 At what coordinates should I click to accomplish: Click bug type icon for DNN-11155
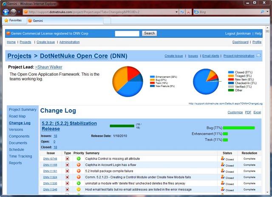[x=67, y=165]
